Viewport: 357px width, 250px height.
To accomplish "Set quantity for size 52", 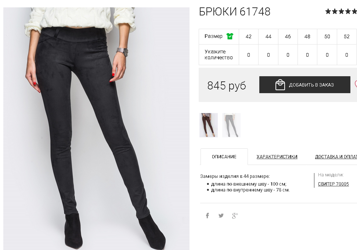I will click(346, 55).
